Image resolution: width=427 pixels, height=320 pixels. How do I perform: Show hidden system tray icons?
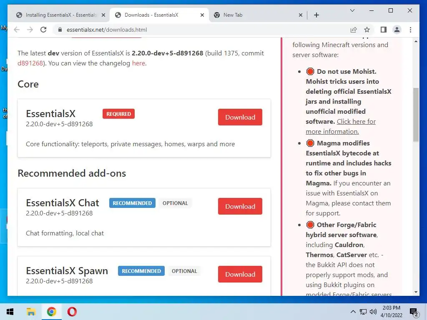pyautogui.click(x=353, y=312)
